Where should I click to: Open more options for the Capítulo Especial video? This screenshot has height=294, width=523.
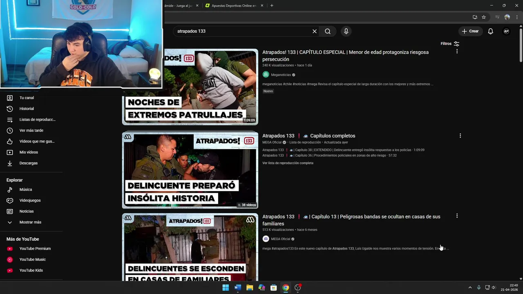coord(457,51)
